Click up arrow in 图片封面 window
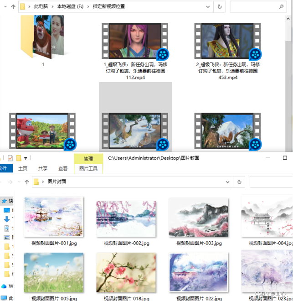Image resolution: width=293 pixels, height=301 pixels. [x=27, y=182]
